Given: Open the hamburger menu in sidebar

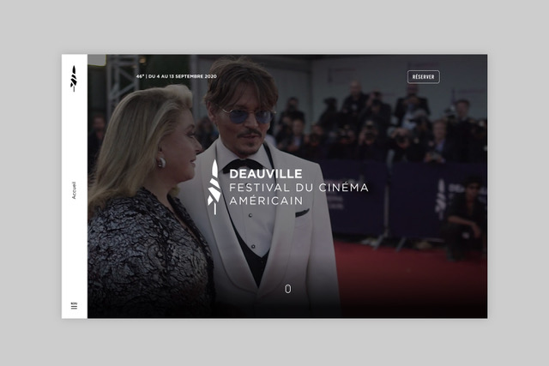Looking at the screenshot, I should coord(74,305).
